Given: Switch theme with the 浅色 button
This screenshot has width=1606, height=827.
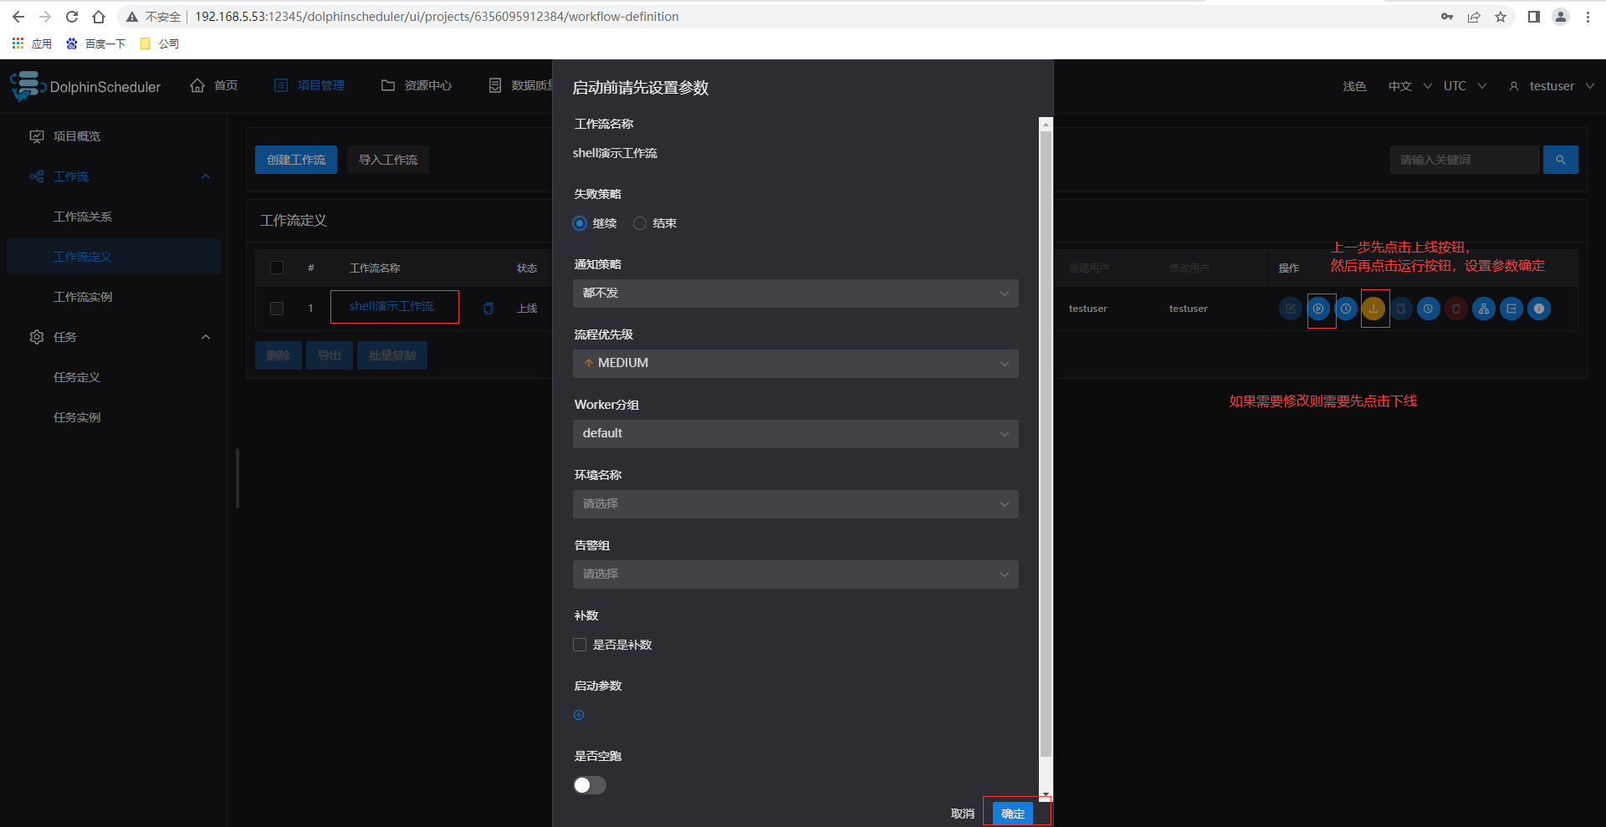Looking at the screenshot, I should pyautogui.click(x=1354, y=86).
